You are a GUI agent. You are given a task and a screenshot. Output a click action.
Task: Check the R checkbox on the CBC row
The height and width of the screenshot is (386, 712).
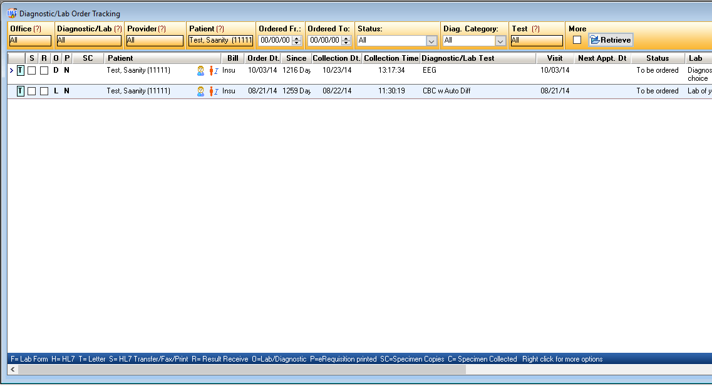point(43,90)
